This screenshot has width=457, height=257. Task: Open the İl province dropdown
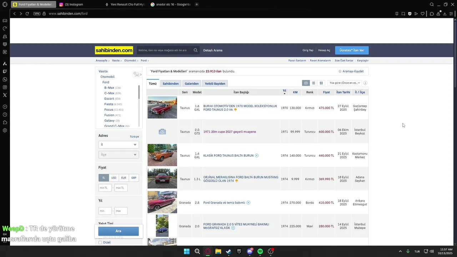[119, 145]
